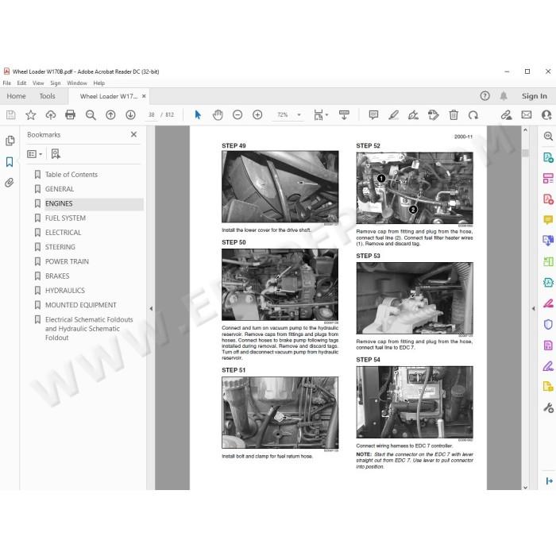Toggle the Bookmarks panel icon
Screen dimensions: 556x556
pos(10,162)
